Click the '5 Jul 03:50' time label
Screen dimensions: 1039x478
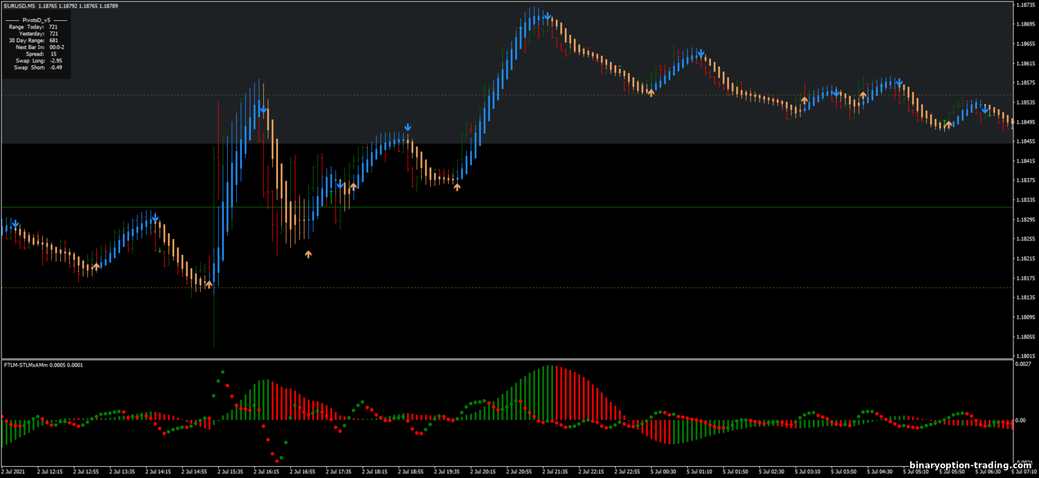[843, 472]
